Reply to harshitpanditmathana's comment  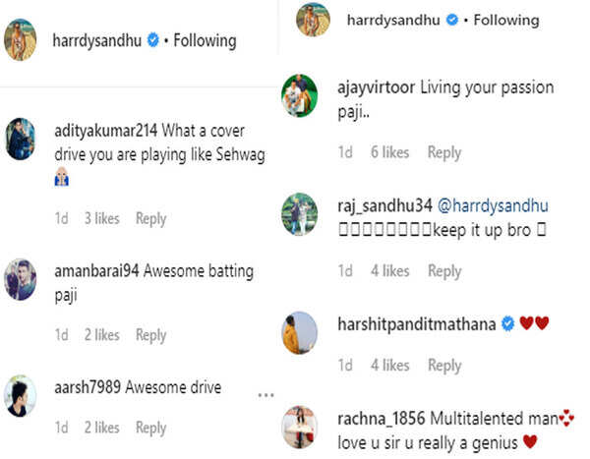pos(444,366)
